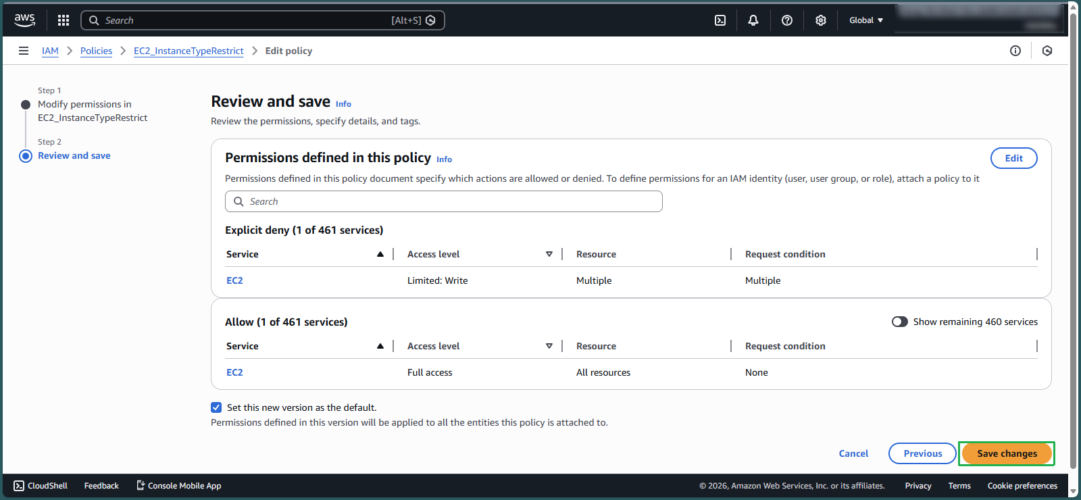
Task: Click the Save changes button
Action: 1007,453
